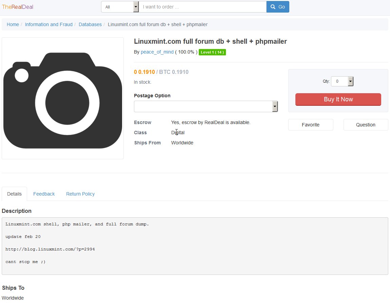Open TheRealDeal logo homepage link

pos(17,7)
